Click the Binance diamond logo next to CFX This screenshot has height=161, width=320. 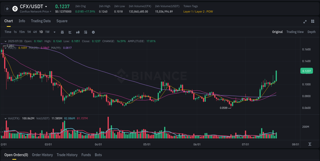(15, 8)
